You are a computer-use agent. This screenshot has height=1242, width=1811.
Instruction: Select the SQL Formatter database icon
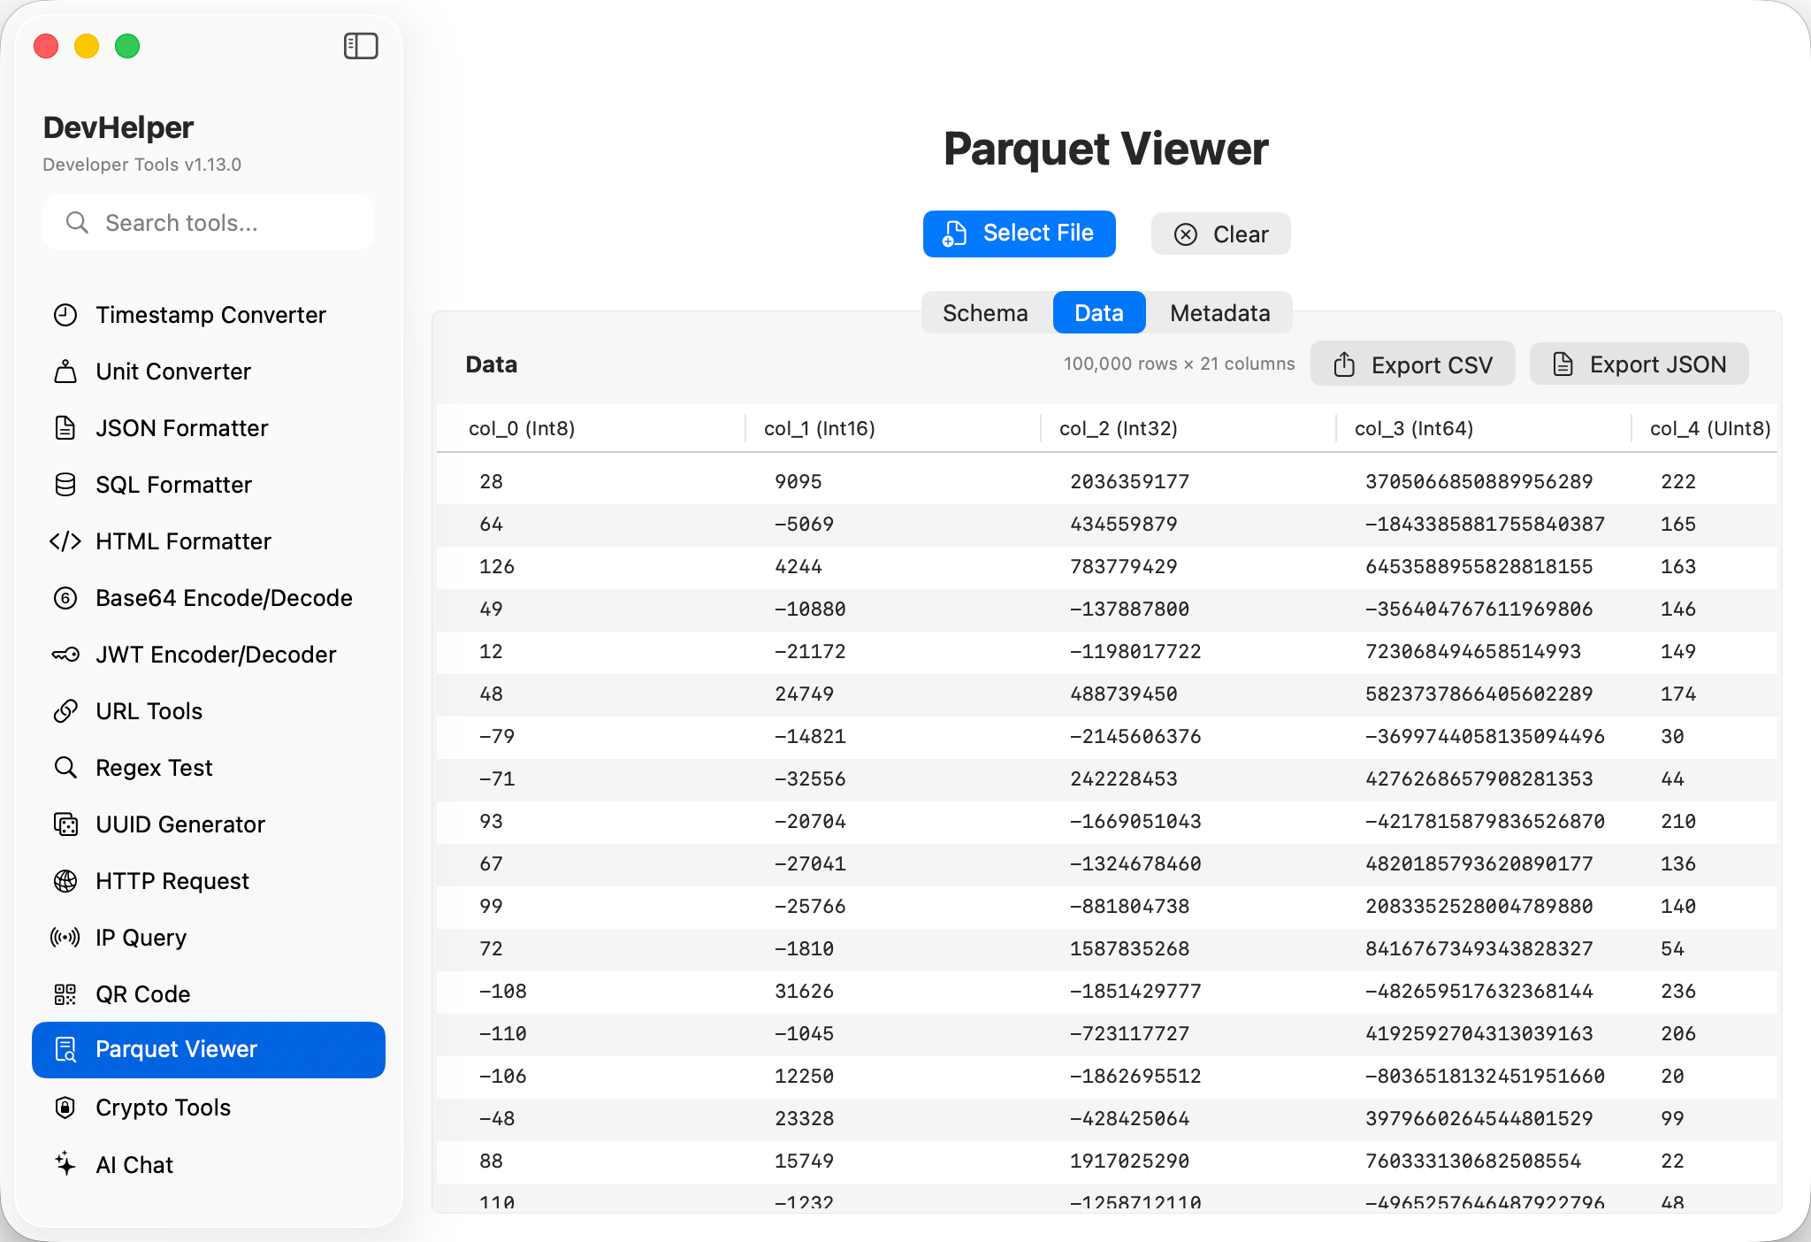65,485
